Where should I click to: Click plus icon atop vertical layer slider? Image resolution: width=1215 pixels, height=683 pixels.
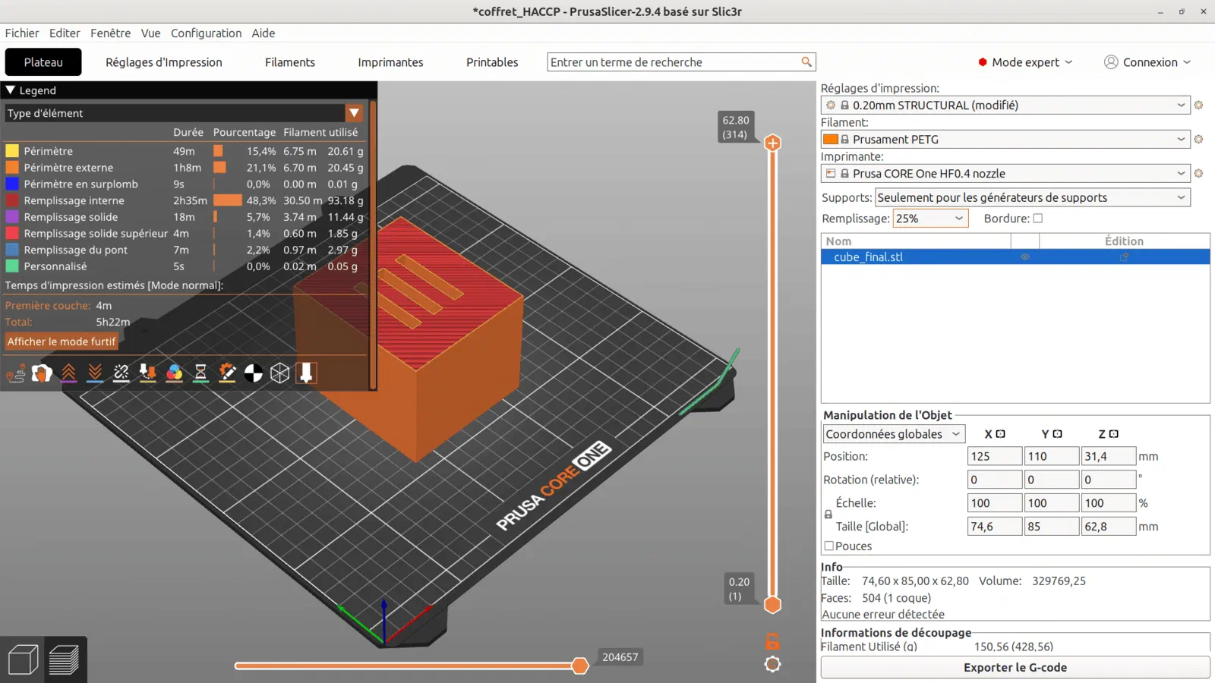(x=772, y=143)
